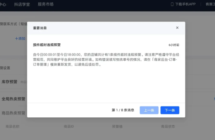Select the 商品热卖预警 section heading
The width and height of the screenshot is (215, 140).
click(13, 113)
